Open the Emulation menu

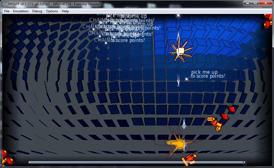[21, 11]
